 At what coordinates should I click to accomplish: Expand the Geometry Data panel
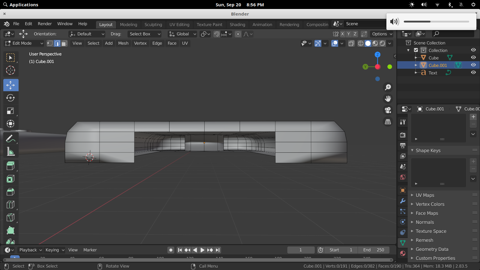pyautogui.click(x=432, y=249)
